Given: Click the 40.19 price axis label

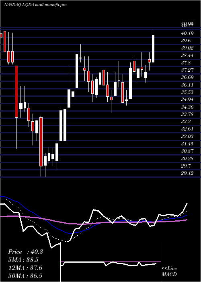Looking at the screenshot, I should 187,33.
